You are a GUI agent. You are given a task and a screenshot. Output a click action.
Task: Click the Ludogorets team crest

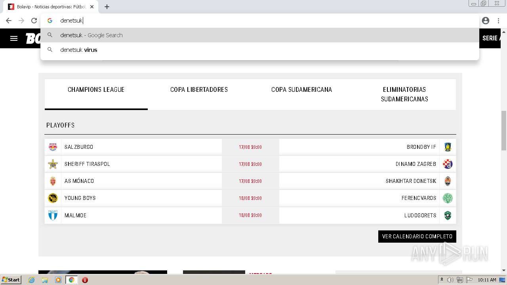448,215
